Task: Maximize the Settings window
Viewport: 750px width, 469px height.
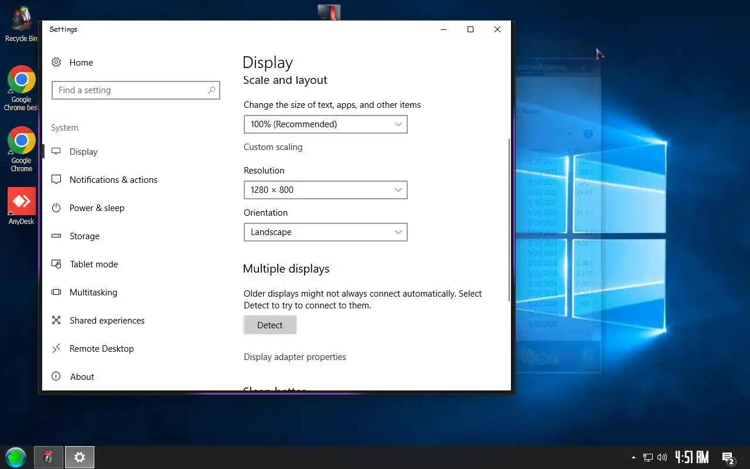Action: [x=470, y=29]
